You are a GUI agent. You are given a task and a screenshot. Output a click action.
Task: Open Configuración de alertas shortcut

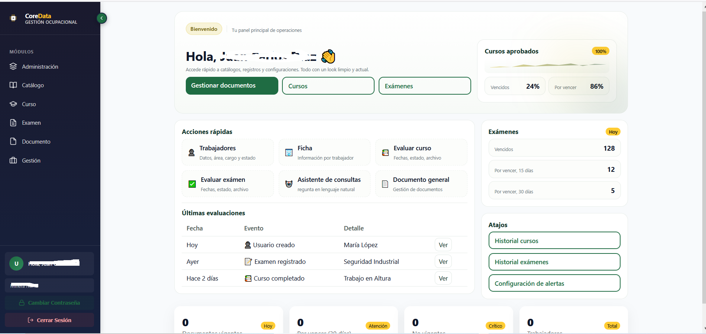(554, 284)
